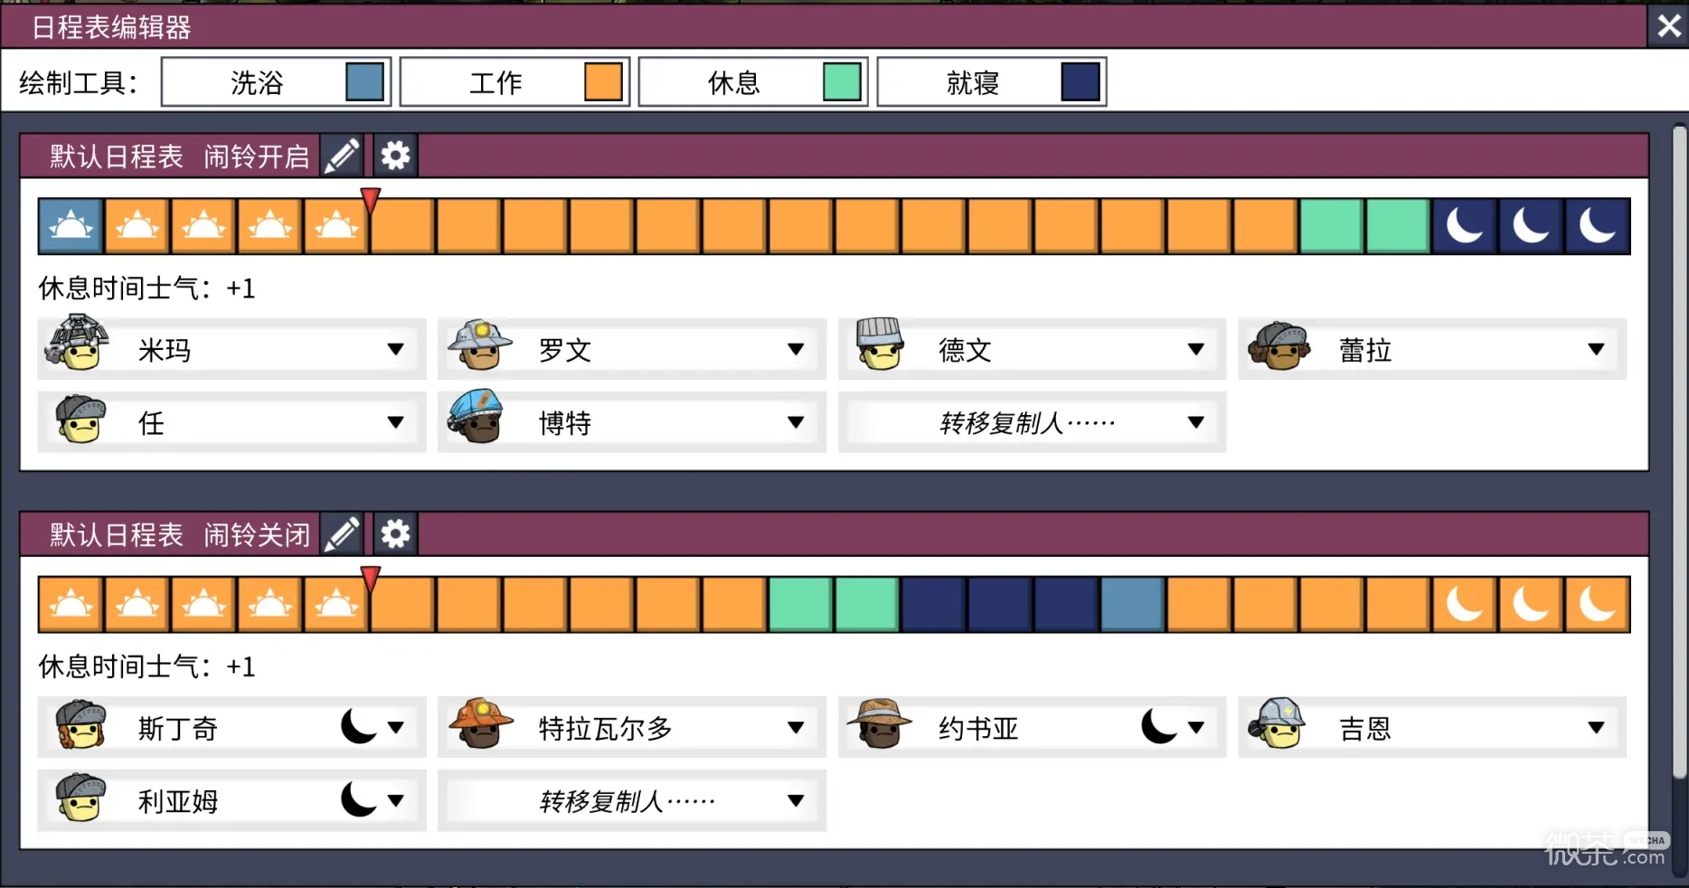The height and width of the screenshot is (888, 1689).
Task: Click the red time marker on 闹铃开启 timeline
Action: tap(370, 200)
